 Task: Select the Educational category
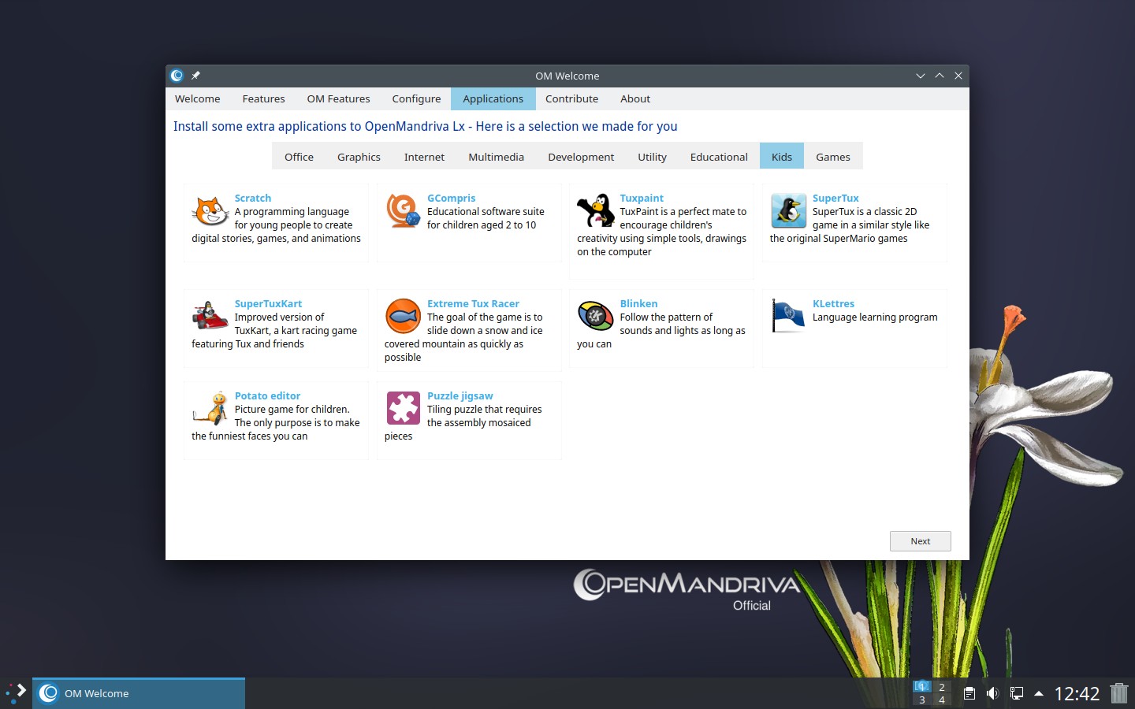click(720, 157)
